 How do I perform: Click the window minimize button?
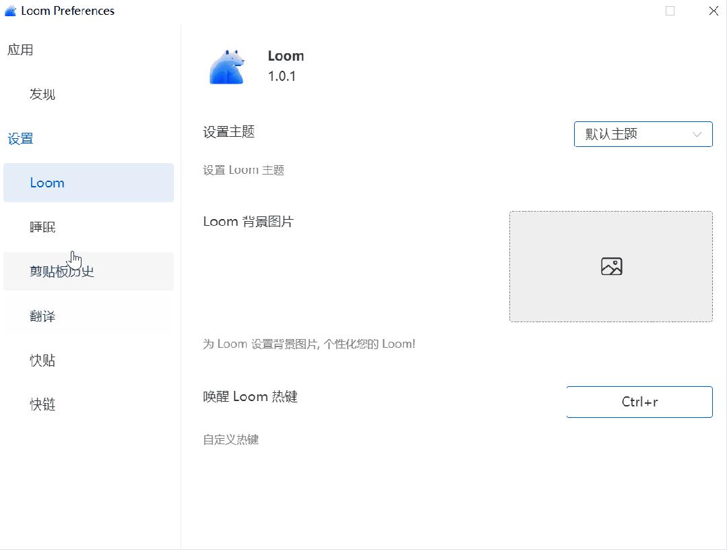[x=669, y=11]
